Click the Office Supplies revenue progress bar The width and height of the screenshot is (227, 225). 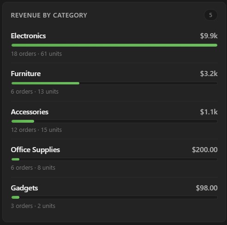point(114,159)
